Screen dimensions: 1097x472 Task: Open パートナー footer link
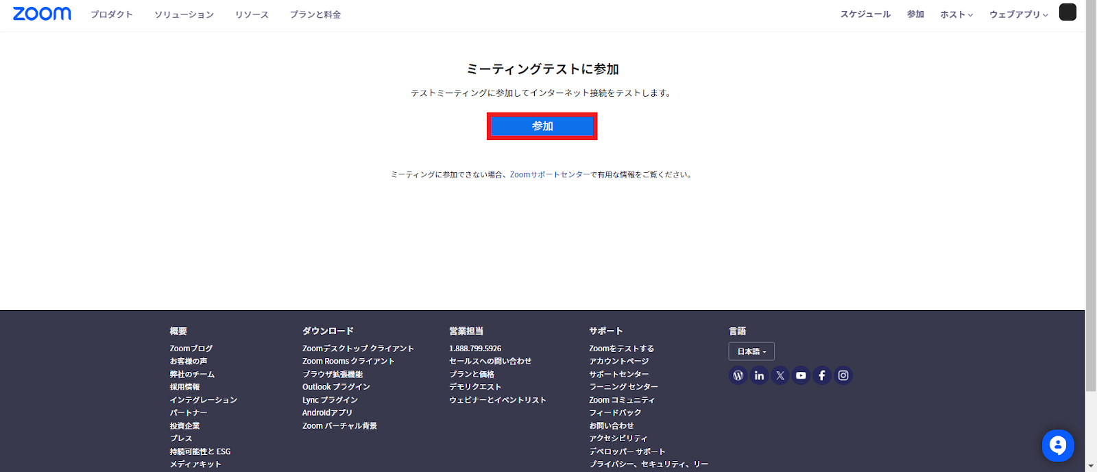coord(189,412)
